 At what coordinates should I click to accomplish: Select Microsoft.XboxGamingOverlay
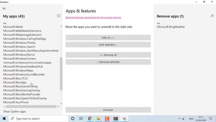(x=22, y=90)
